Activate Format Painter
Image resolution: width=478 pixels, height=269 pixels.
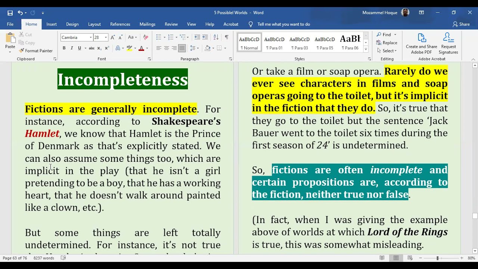36,50
